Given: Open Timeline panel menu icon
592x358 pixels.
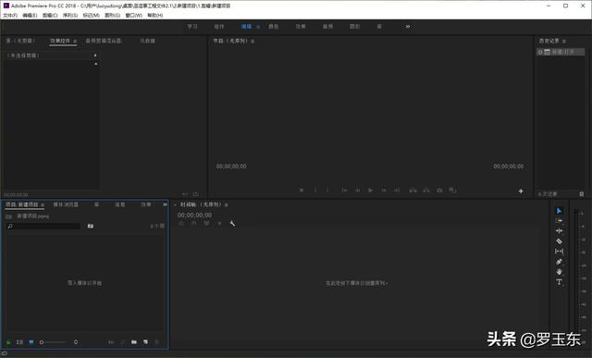Looking at the screenshot, I should pyautogui.click(x=226, y=204).
